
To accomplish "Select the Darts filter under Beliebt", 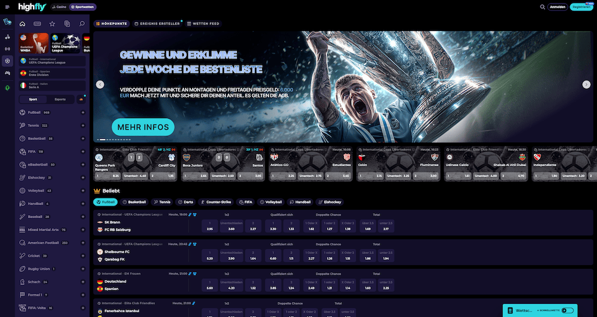I will pos(186,202).
